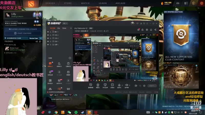Click VIEW MATCH DETAILS button
205x115 pixels.
60,99
